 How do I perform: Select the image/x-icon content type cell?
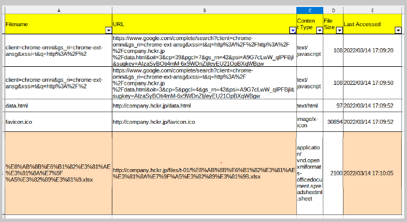tap(310, 121)
